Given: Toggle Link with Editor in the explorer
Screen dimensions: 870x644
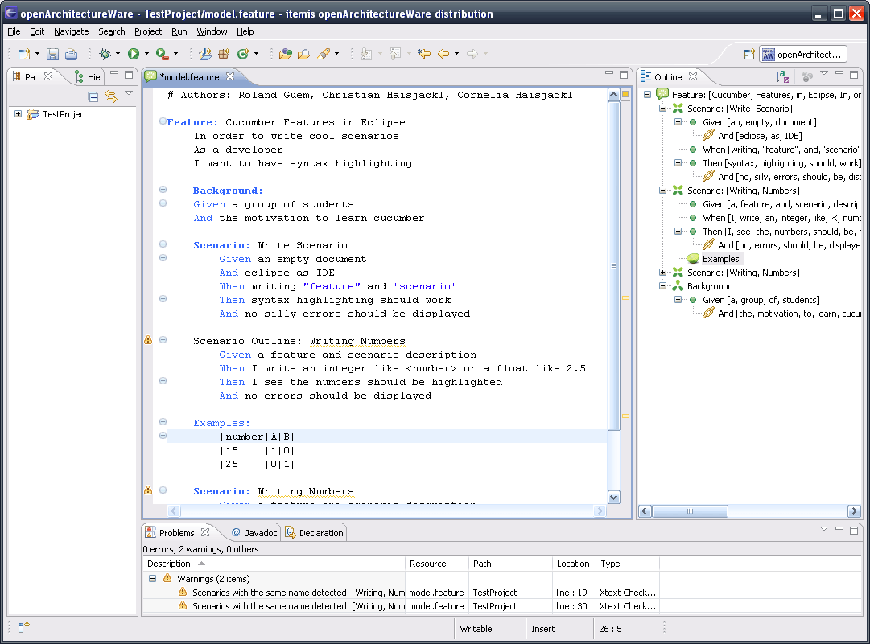Looking at the screenshot, I should pos(111,96).
